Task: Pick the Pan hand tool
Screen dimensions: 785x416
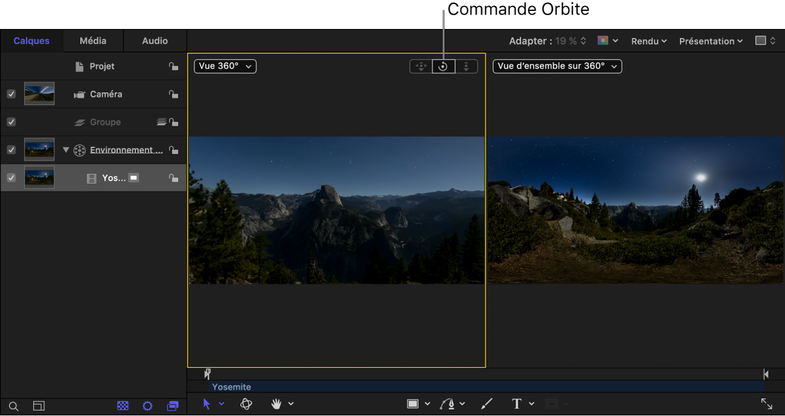Action: tap(277, 404)
